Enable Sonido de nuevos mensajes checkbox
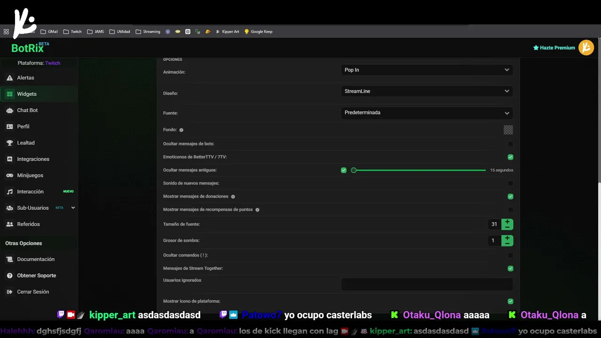Viewport: 601px width, 338px height. (510, 184)
